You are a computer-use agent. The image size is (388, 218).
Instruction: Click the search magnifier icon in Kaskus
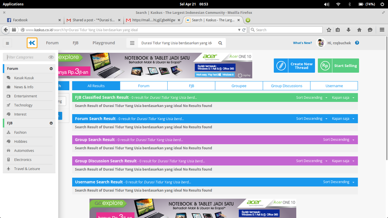coord(220,43)
